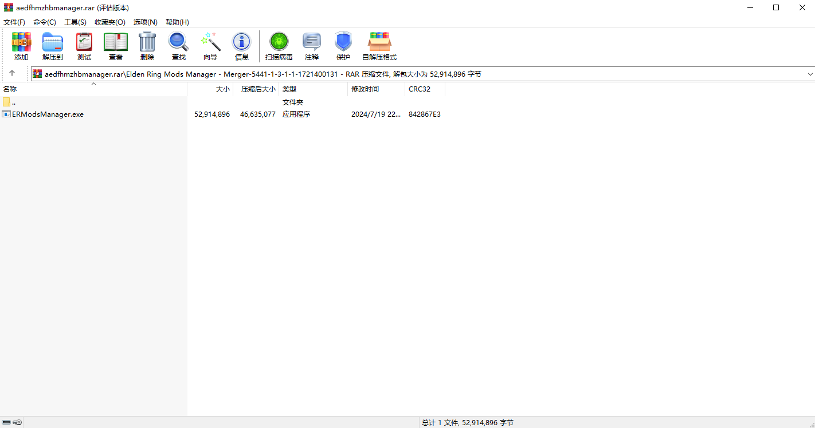Close the WinRAR window

(802, 7)
